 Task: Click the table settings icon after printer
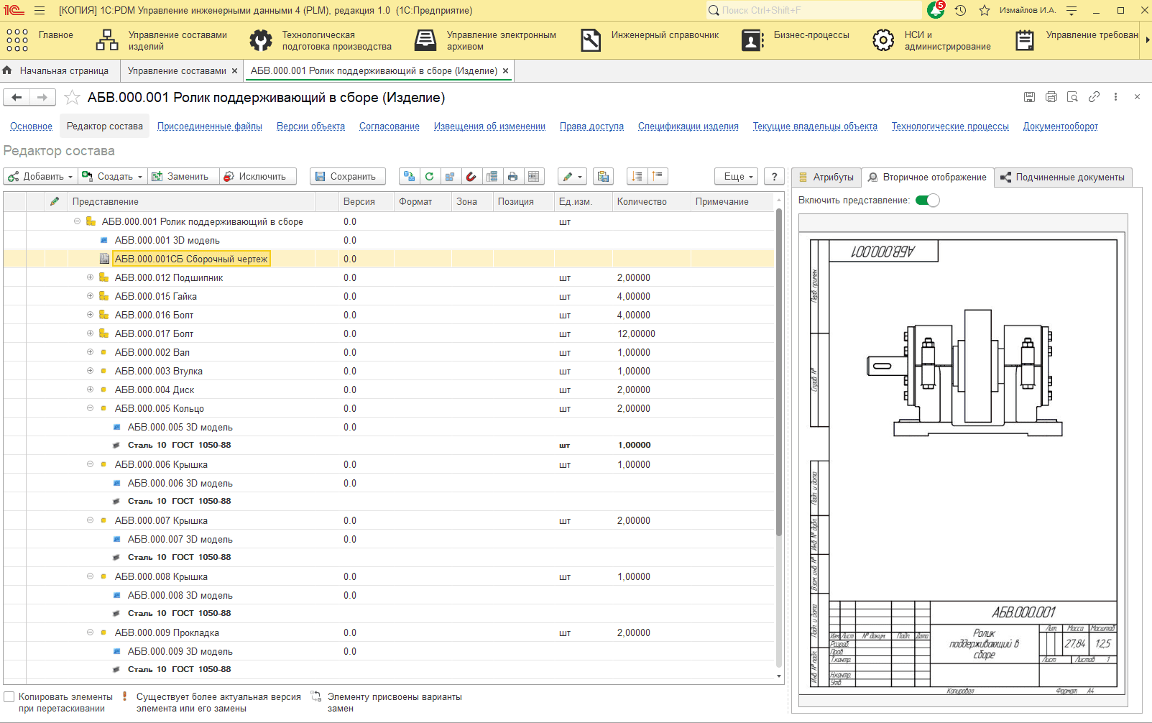tap(533, 176)
